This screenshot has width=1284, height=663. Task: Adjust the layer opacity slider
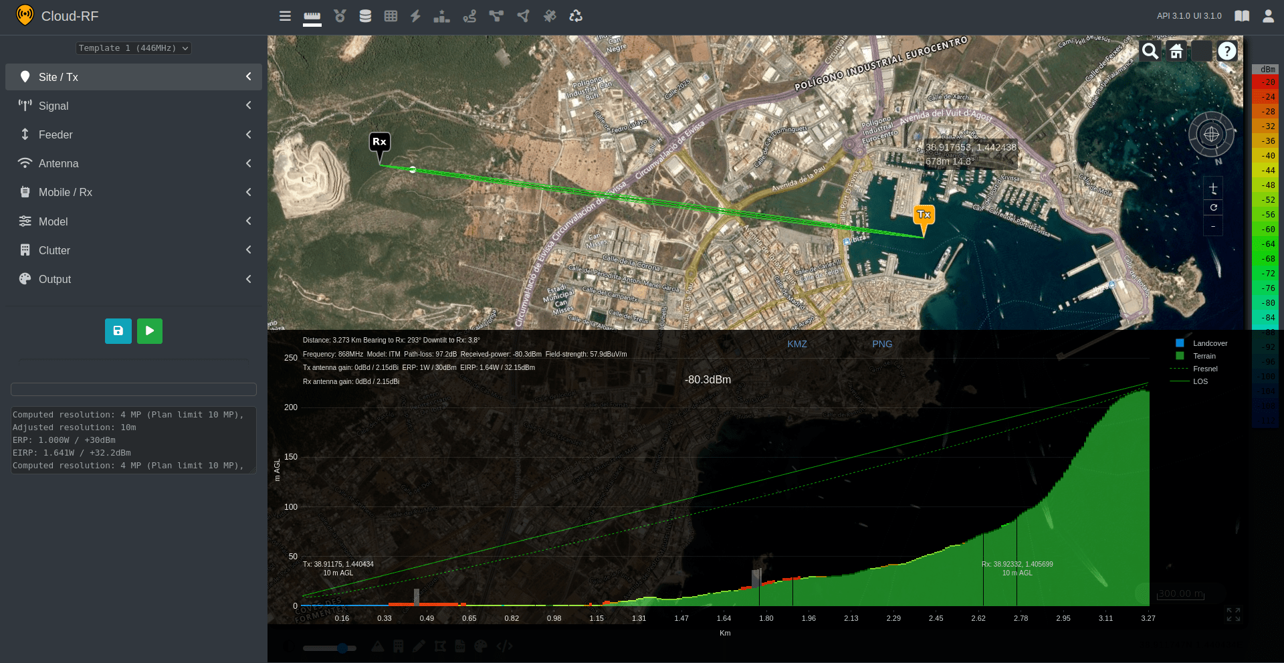pos(342,648)
